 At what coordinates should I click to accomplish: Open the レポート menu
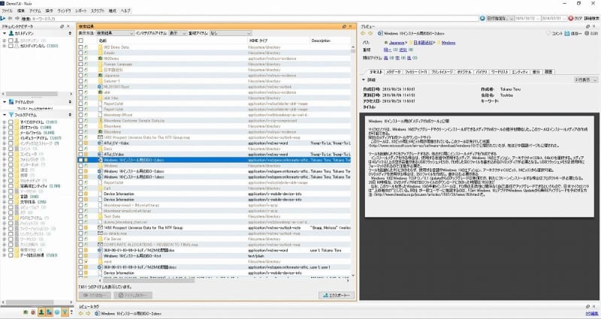pyautogui.click(x=80, y=11)
